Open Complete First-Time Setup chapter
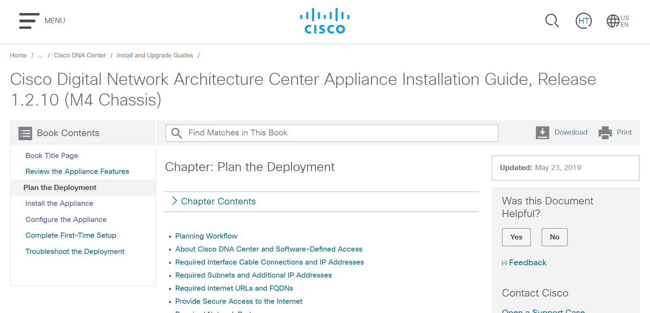650x313 pixels. tap(71, 235)
